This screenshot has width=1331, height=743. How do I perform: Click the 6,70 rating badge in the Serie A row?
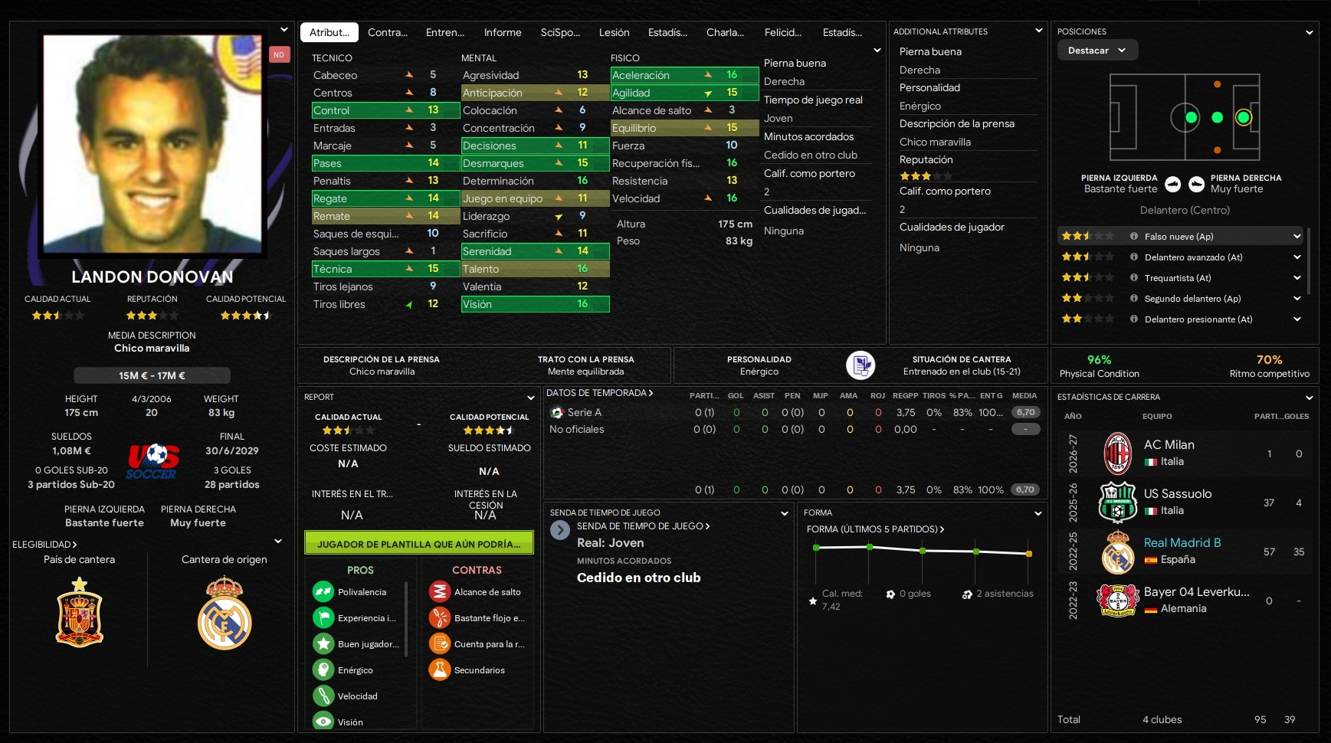click(1025, 412)
